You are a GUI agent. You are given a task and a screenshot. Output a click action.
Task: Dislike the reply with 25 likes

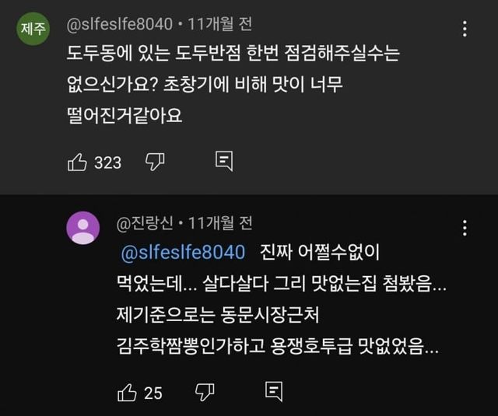(x=205, y=392)
